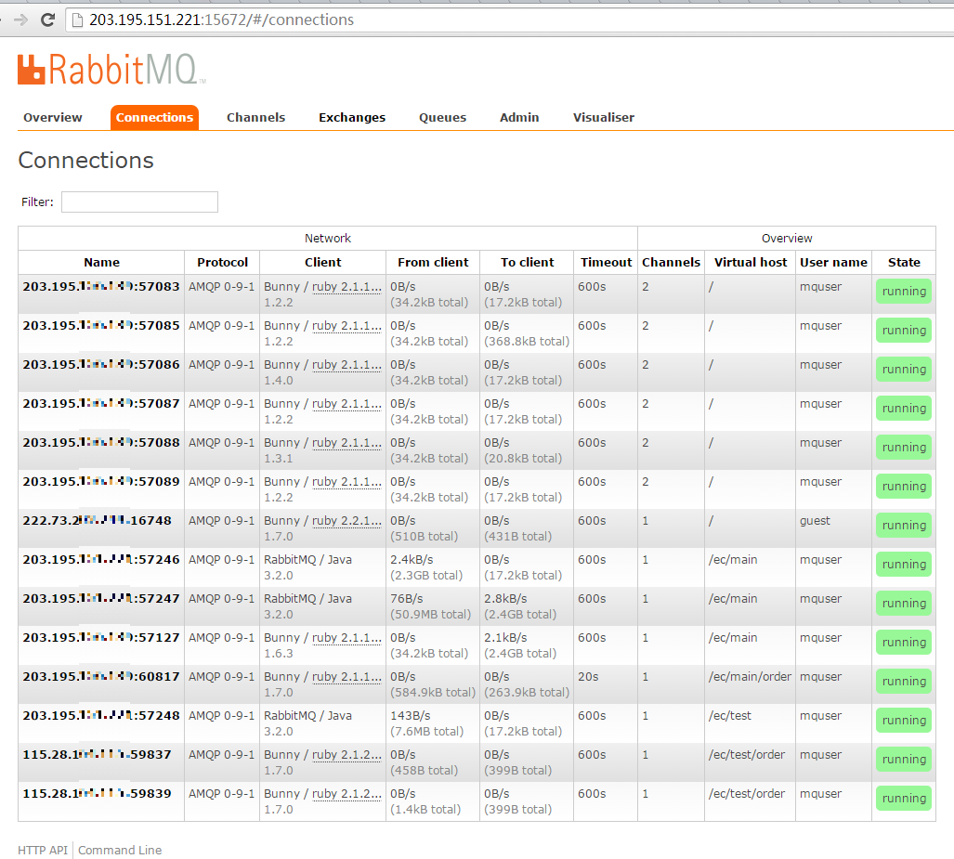
Task: Click the HTTP API footer link
Action: pos(43,850)
